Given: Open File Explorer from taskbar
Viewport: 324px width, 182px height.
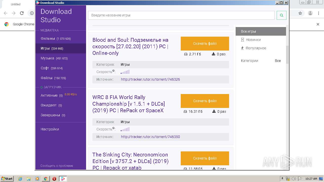Looking at the screenshot, I should coord(29,179).
